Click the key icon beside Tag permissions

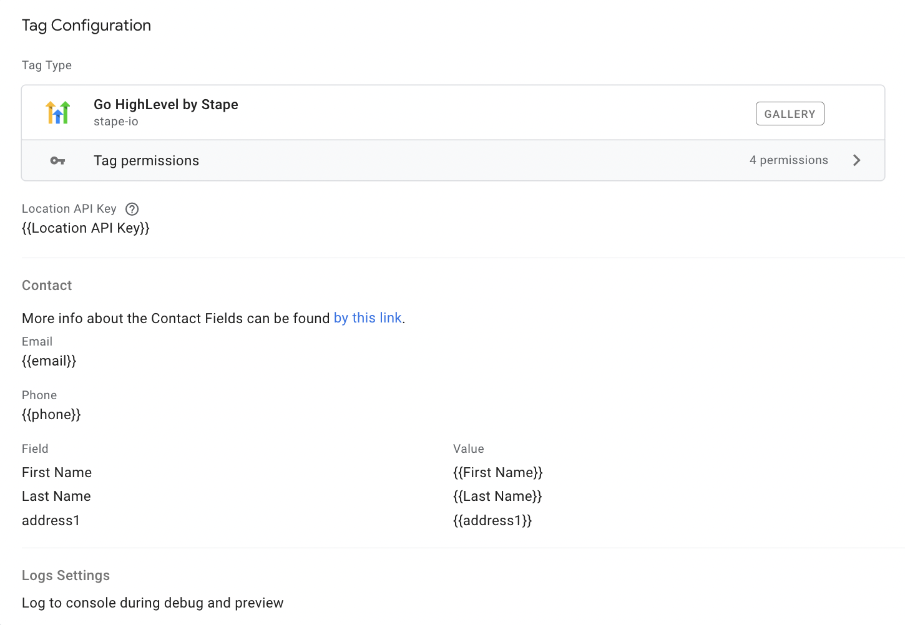57,161
